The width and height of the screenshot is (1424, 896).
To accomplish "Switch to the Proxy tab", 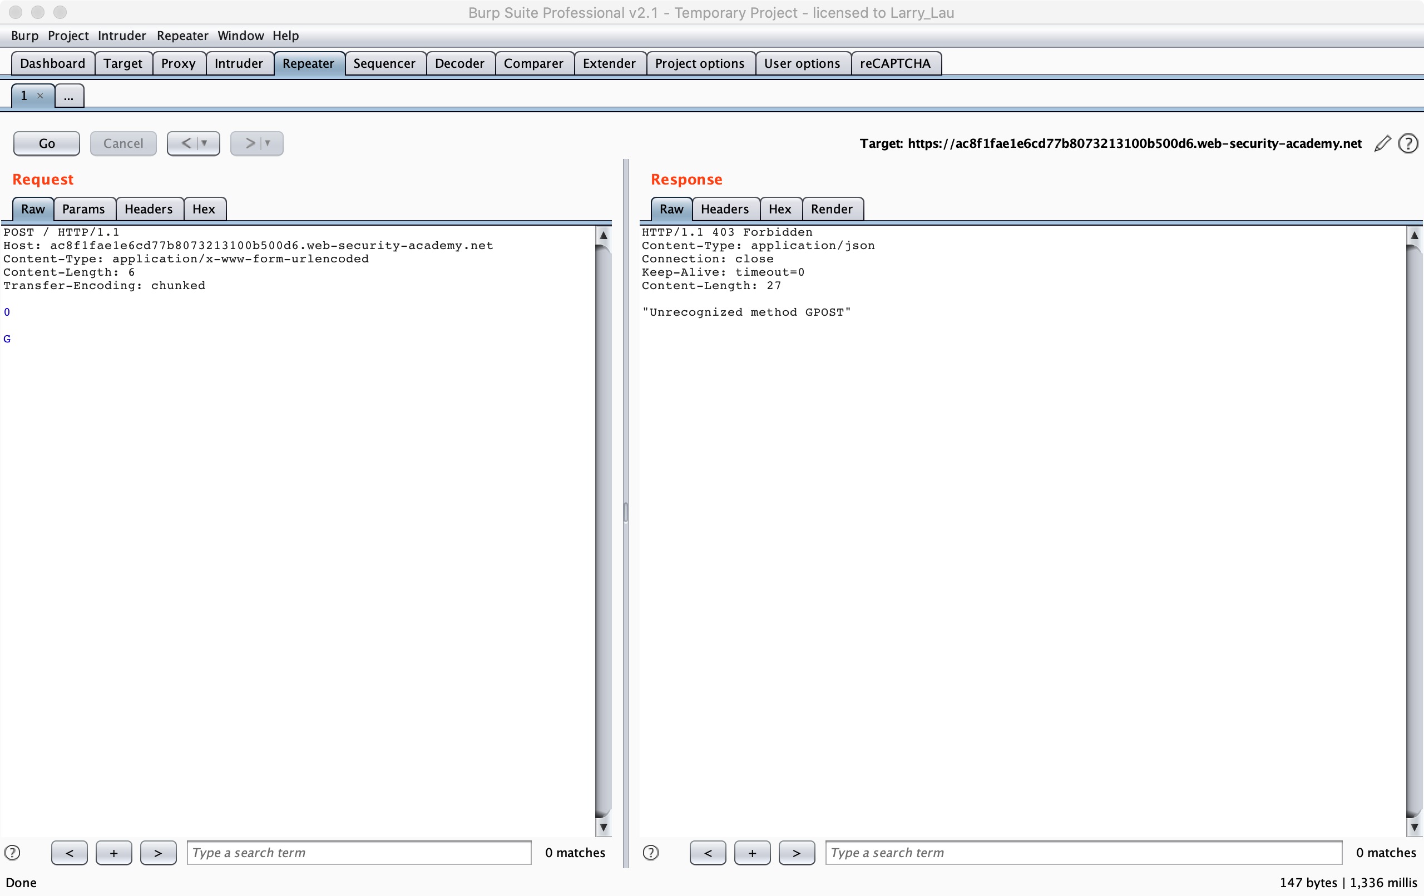I will point(179,63).
